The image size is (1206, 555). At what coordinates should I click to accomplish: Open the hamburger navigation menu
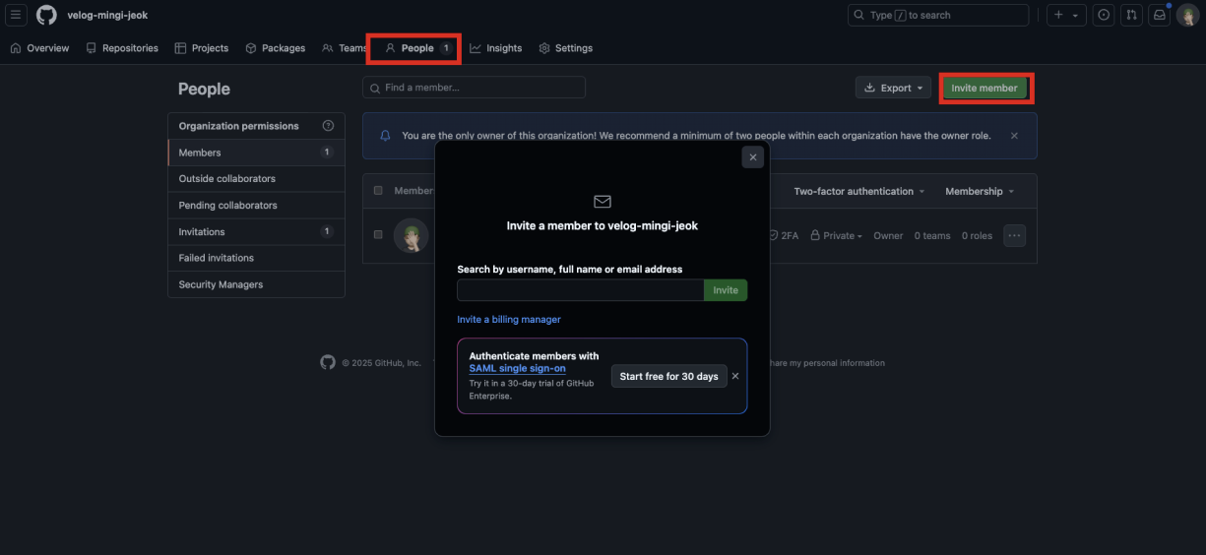pos(16,15)
